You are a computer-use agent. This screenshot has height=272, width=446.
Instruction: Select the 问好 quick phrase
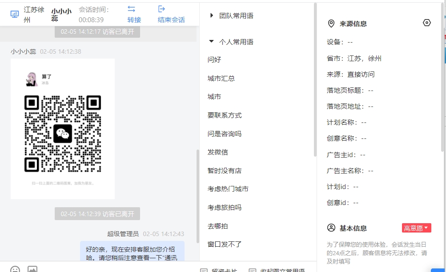(214, 59)
